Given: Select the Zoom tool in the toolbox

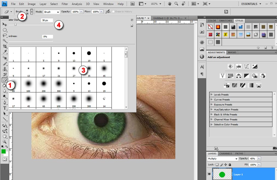Looking at the screenshot, I should pos(5,142).
